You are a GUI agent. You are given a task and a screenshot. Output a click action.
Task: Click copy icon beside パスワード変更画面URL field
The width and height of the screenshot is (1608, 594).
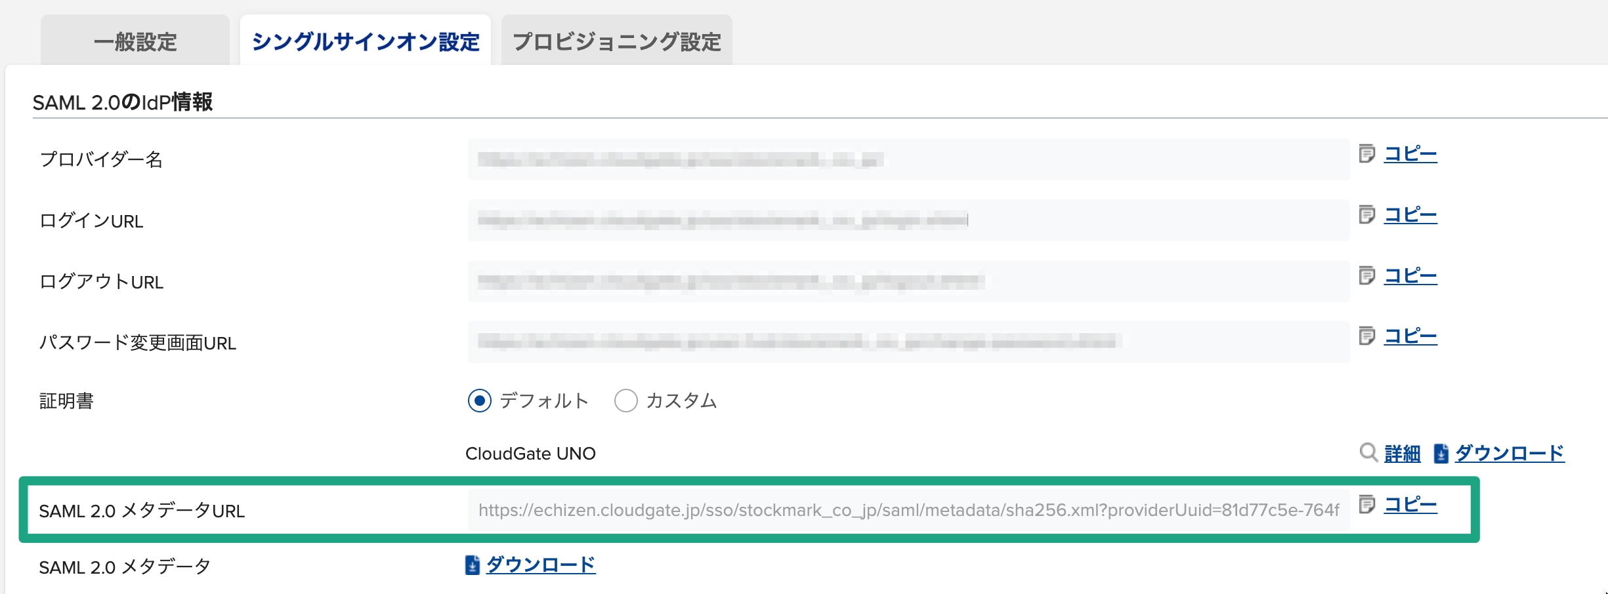[x=1366, y=336]
